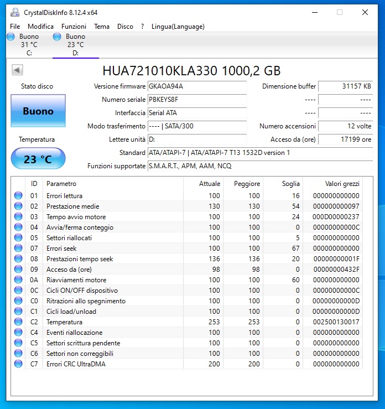Click the Numero accensioni value 12 volte

tap(345, 126)
